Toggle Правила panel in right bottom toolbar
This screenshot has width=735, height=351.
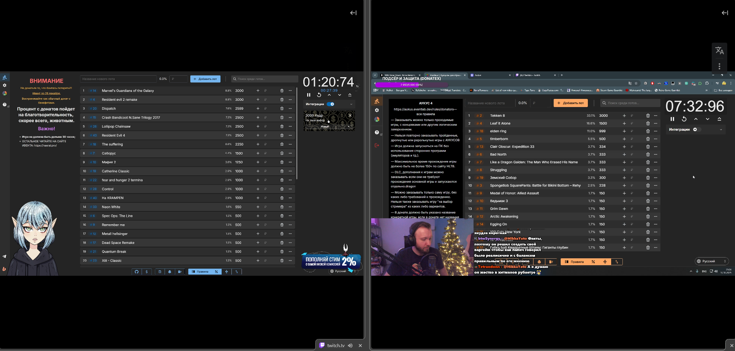(x=575, y=262)
